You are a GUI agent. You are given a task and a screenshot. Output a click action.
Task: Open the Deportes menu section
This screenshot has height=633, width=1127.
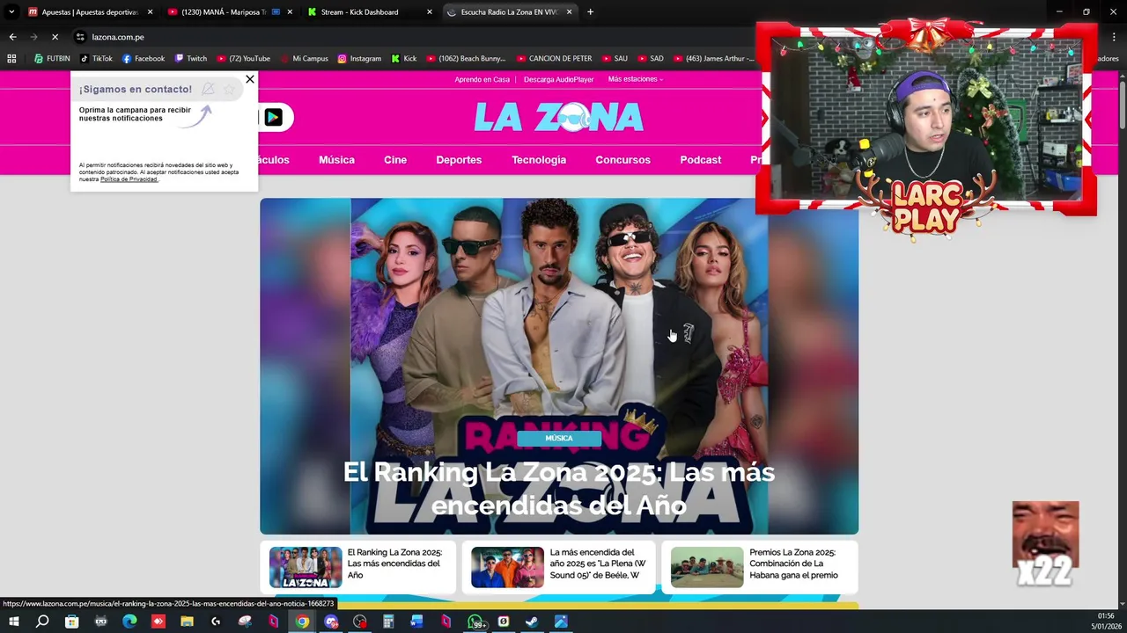[x=459, y=160]
